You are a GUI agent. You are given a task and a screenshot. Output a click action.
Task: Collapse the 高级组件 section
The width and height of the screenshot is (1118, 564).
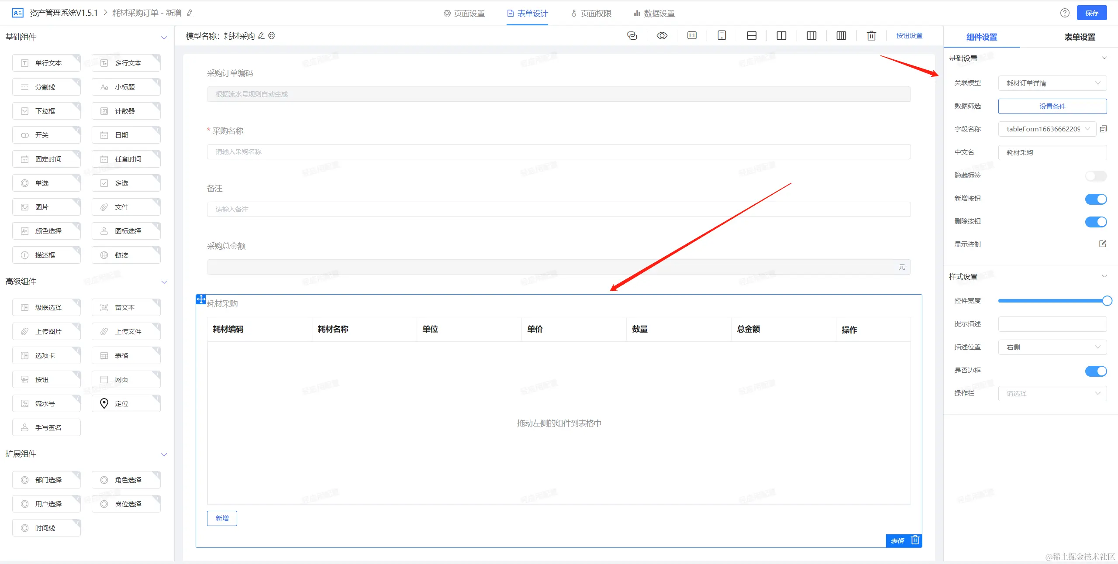coord(164,282)
